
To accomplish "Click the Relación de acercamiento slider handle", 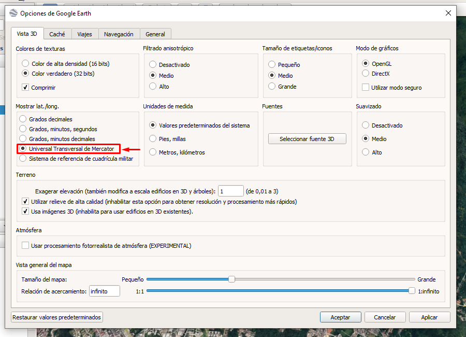I will click(412, 291).
